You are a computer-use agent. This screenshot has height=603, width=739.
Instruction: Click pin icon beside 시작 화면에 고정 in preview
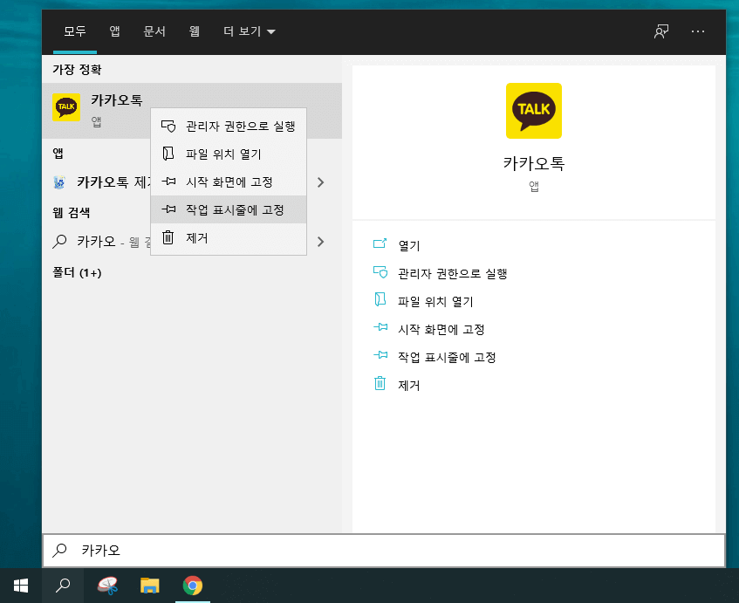(380, 326)
